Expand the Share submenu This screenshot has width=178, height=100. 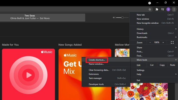click(154, 47)
